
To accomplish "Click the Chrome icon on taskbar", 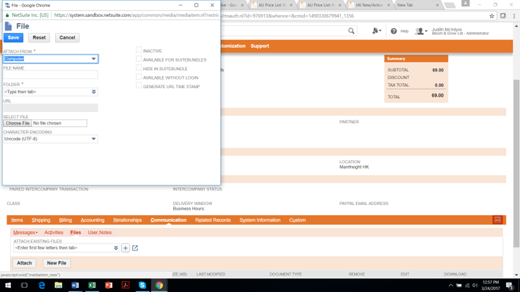I will point(159,286).
